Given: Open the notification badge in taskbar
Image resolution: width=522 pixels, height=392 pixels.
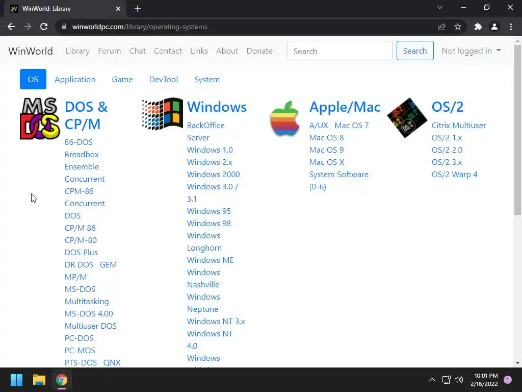Looking at the screenshot, I should click(x=508, y=380).
